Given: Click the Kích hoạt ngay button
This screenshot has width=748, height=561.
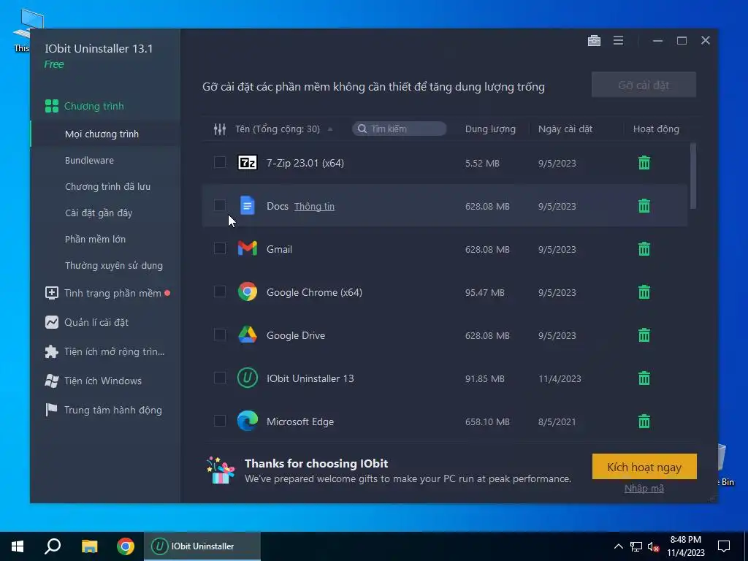Looking at the screenshot, I should point(644,467).
